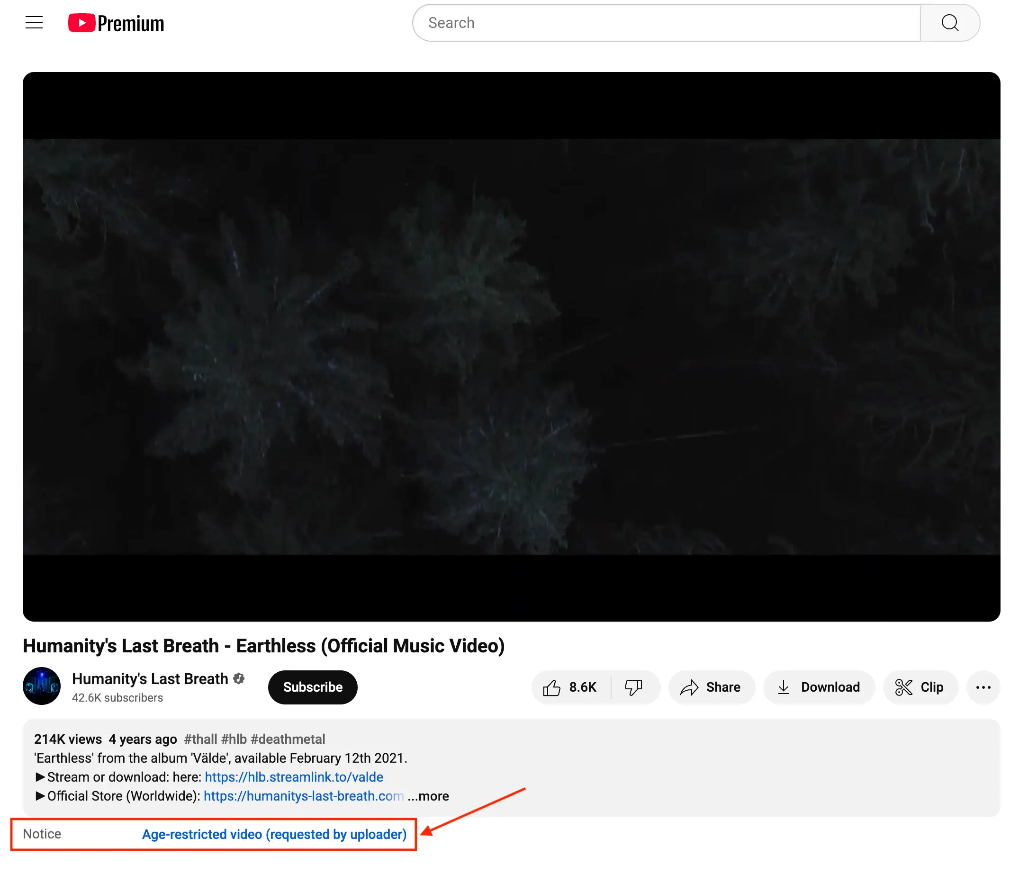
Task: Expand description with ...more
Action: pyautogui.click(x=428, y=796)
